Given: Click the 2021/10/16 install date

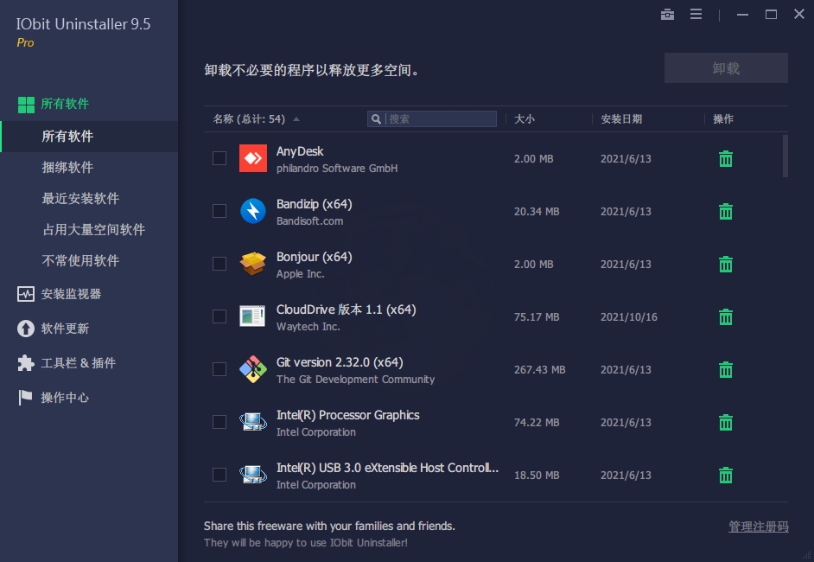Looking at the screenshot, I should [x=629, y=316].
